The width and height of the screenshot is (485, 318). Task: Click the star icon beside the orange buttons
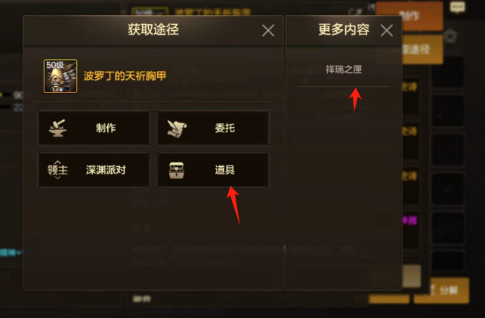450,36
